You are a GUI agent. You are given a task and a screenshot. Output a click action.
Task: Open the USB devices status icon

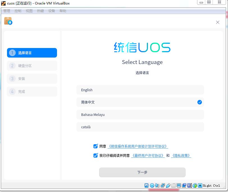pos(168,186)
